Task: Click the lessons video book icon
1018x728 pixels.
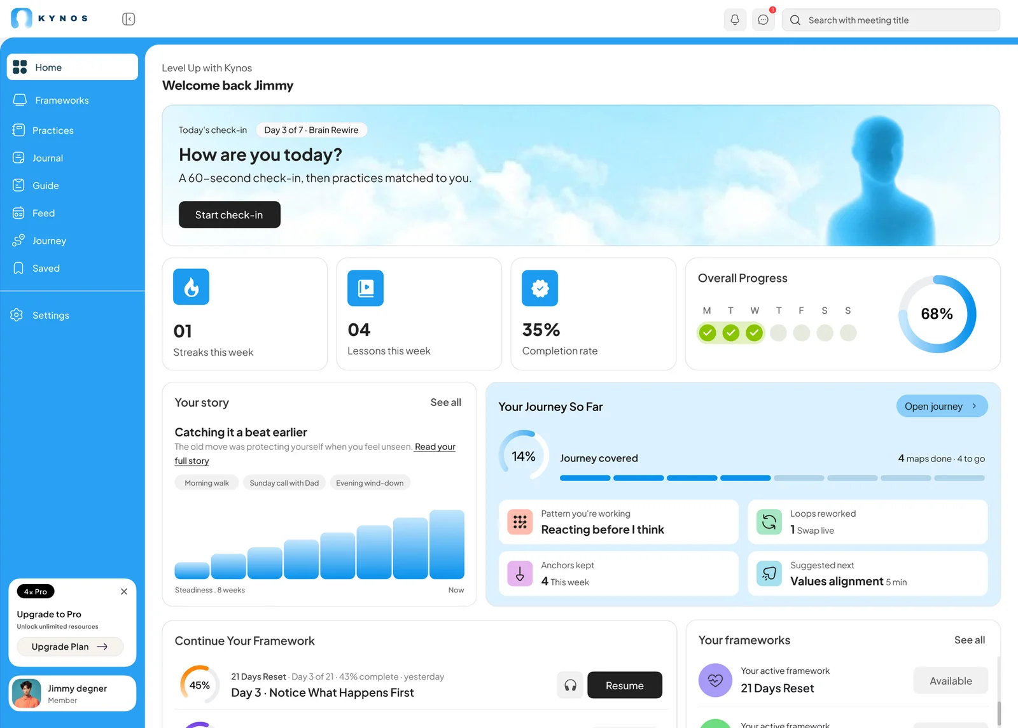Action: [365, 288]
